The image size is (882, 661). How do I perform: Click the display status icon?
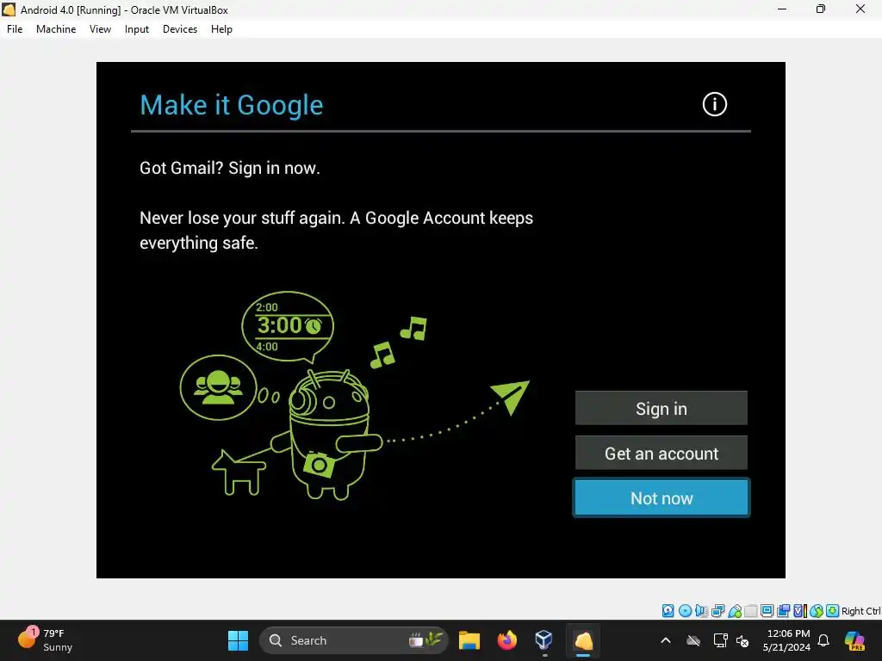point(767,611)
